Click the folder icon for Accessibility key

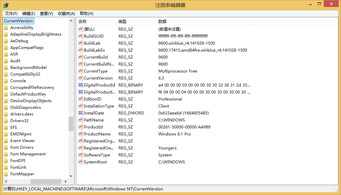click(6, 27)
